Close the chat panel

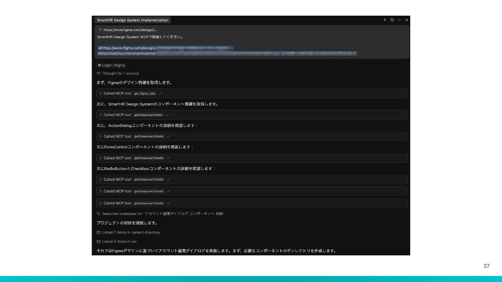click(x=407, y=20)
